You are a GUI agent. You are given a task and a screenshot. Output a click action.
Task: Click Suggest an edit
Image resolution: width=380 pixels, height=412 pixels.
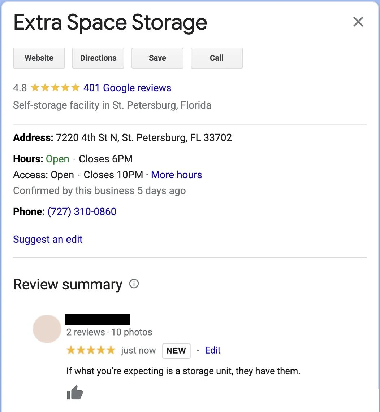click(x=48, y=239)
